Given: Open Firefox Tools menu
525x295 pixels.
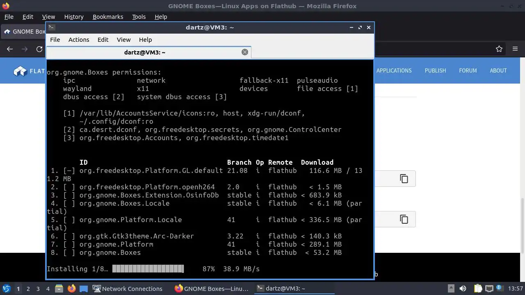Looking at the screenshot, I should pos(139,17).
